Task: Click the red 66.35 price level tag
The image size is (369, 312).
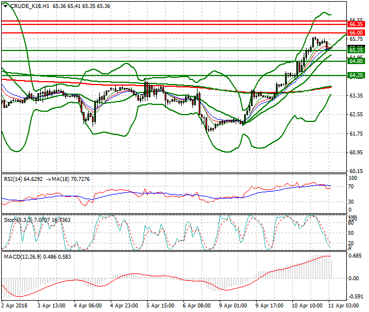Action: (356, 24)
